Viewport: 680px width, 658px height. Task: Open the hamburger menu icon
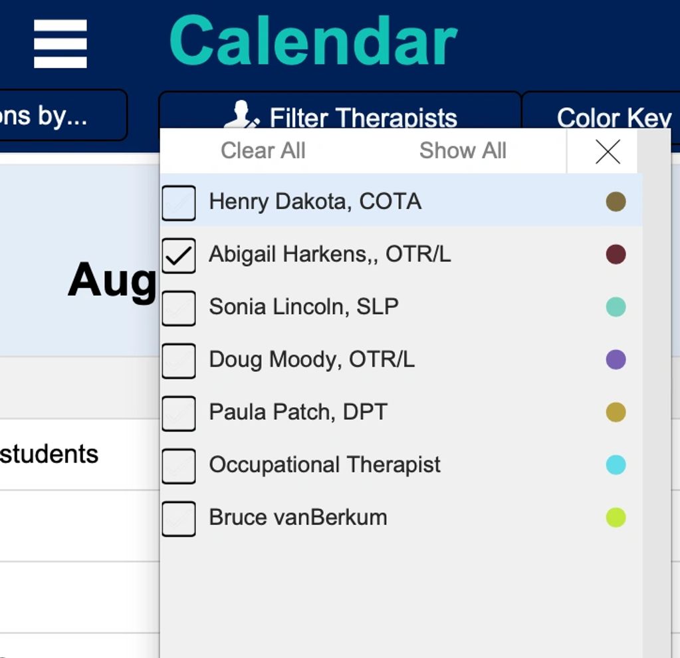point(60,43)
